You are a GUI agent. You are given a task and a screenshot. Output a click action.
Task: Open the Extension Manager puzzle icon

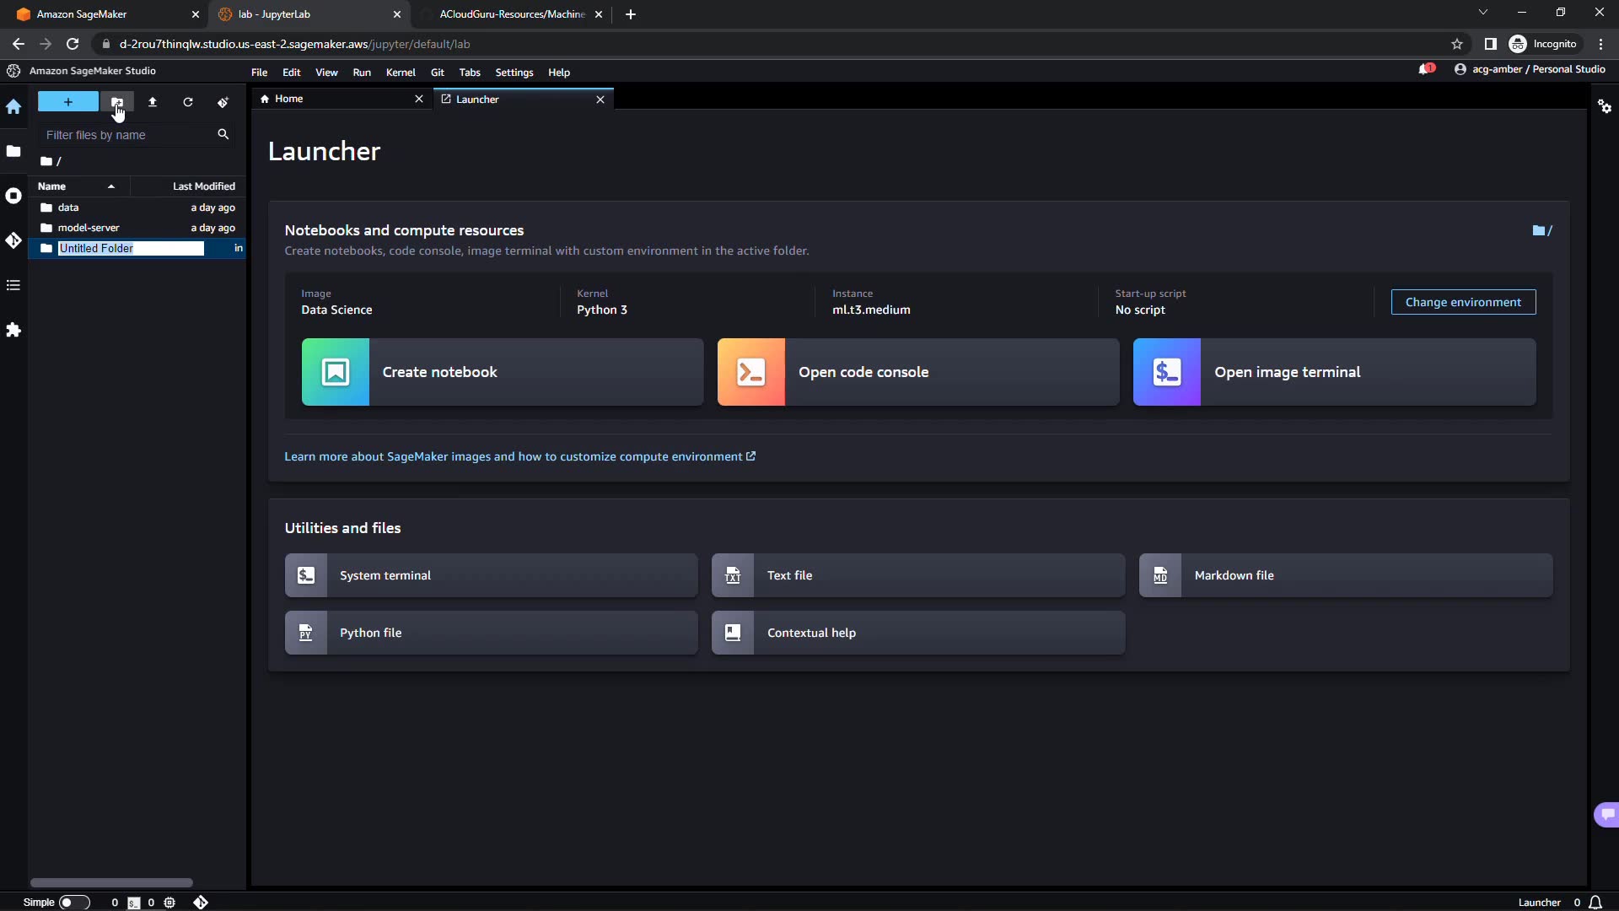[x=13, y=330]
